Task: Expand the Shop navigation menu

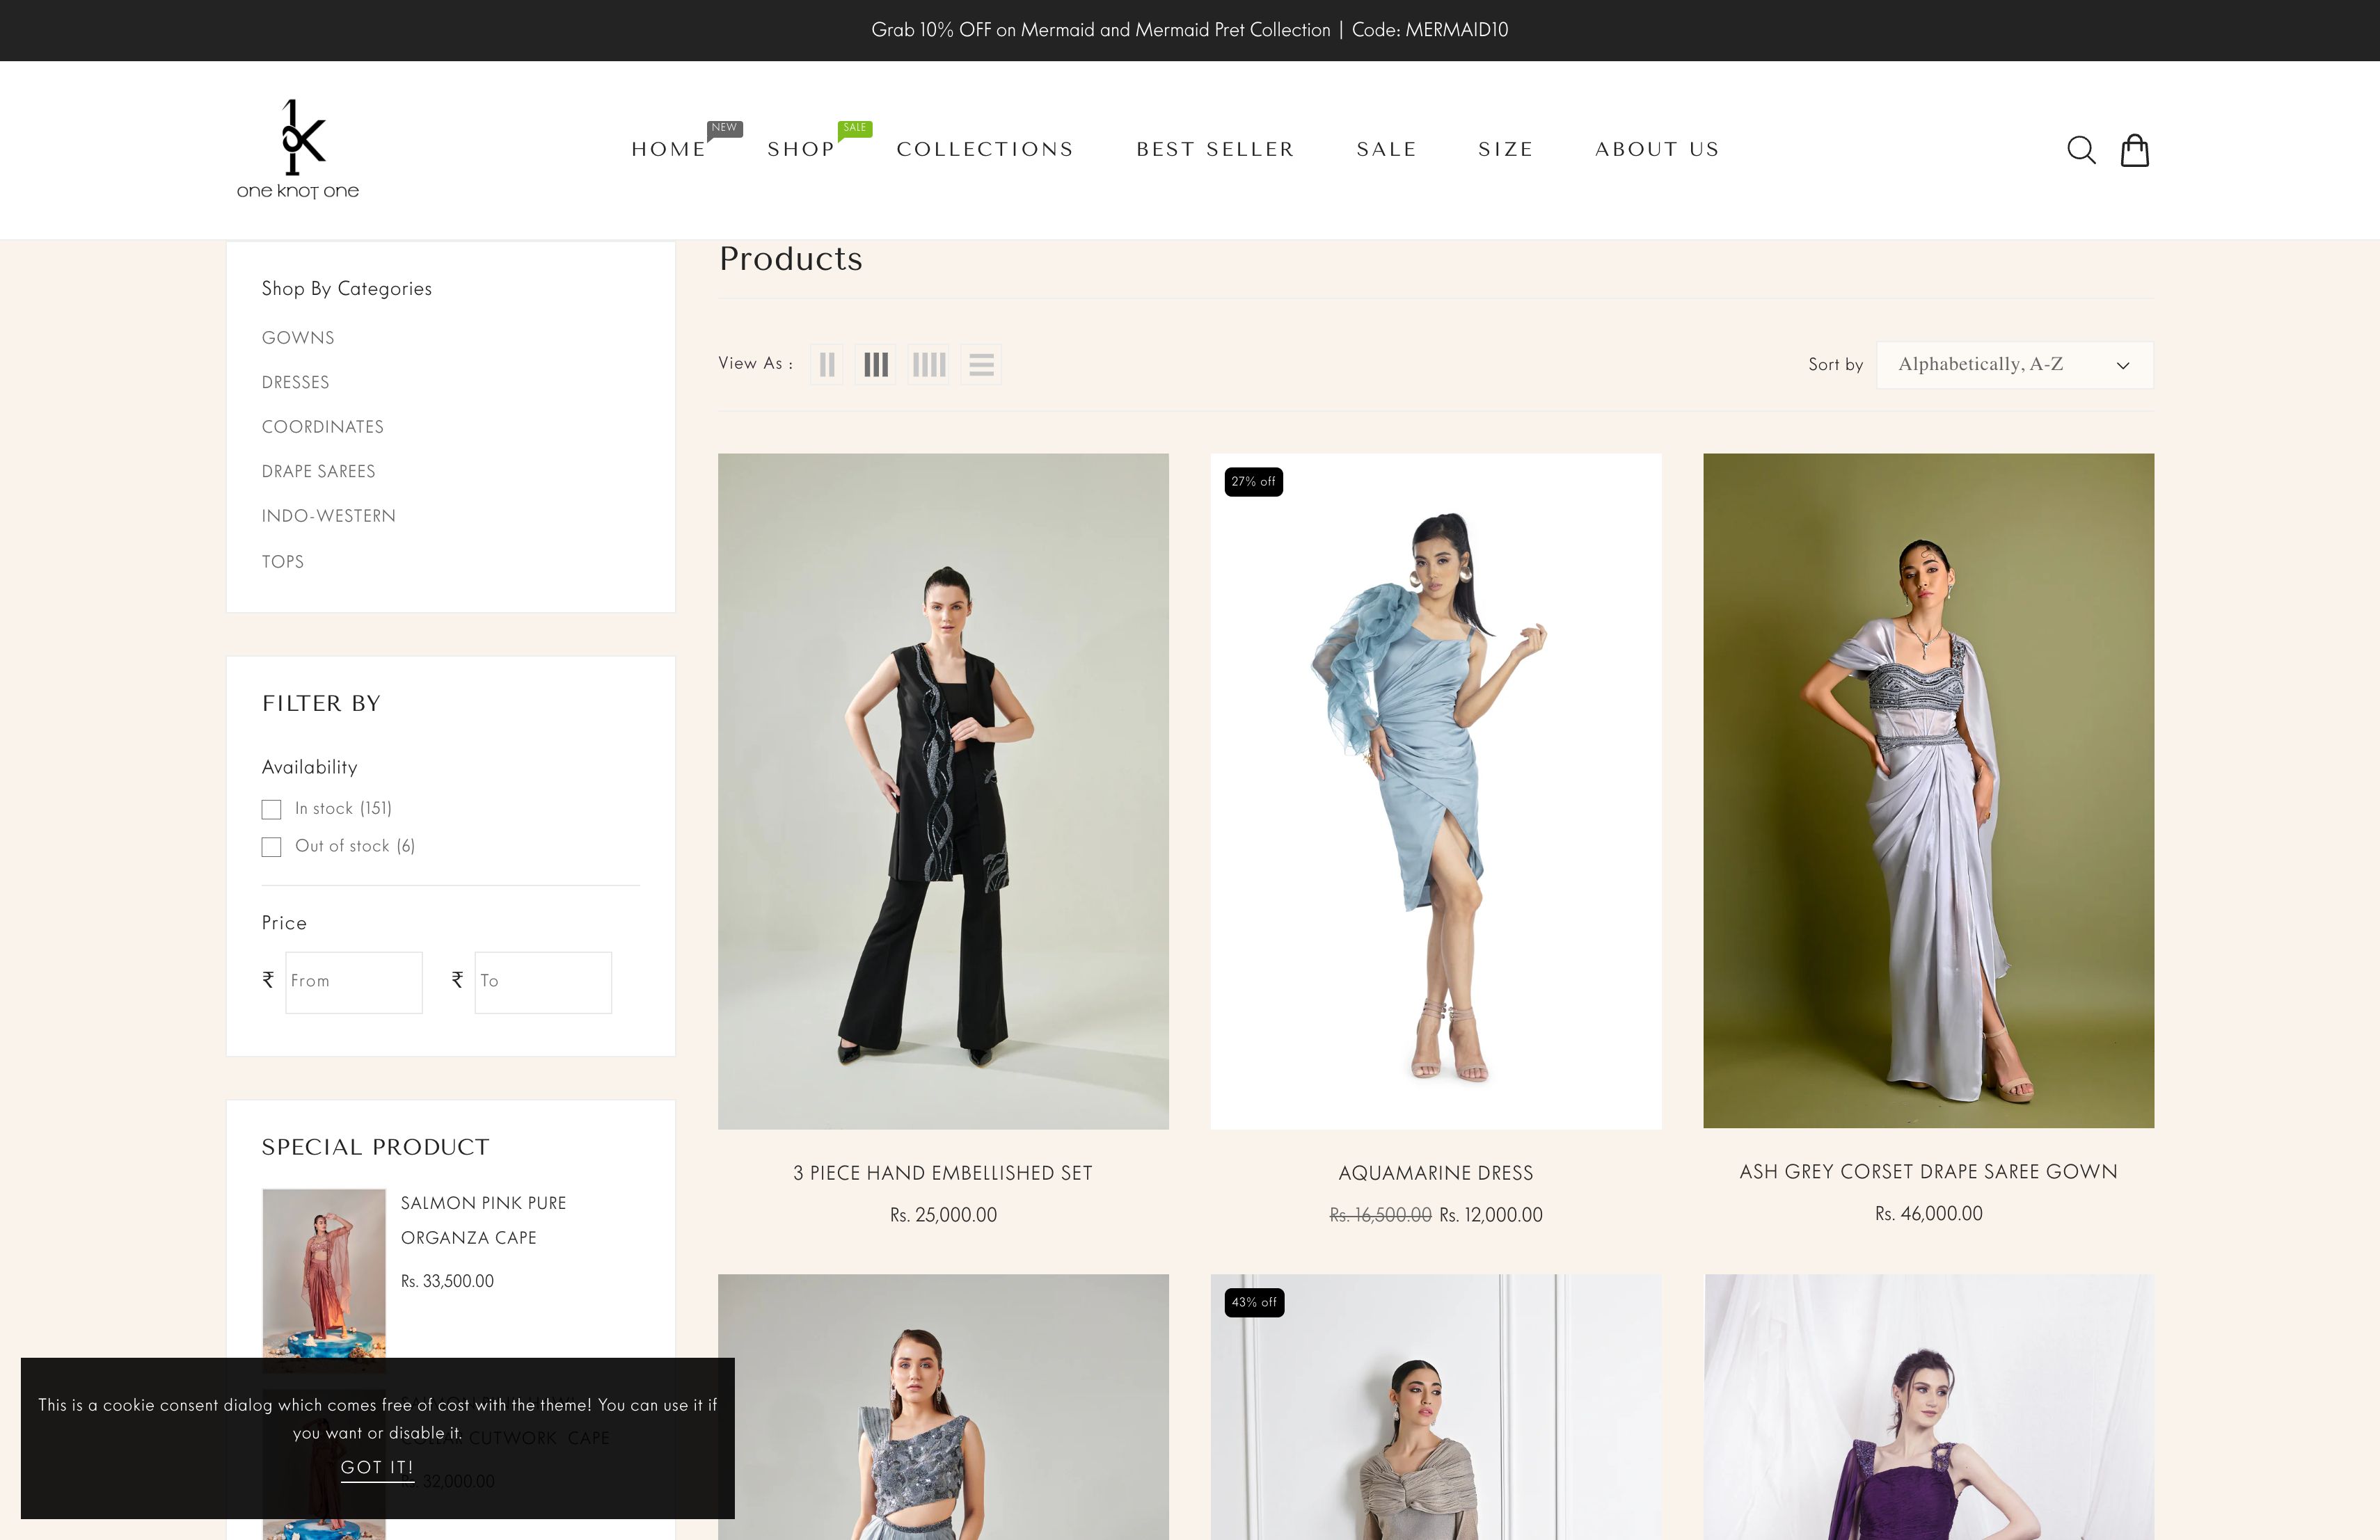Action: (x=800, y=150)
